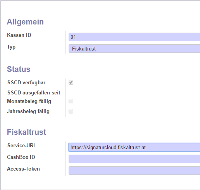Screen dimensions: 200x190
Task: Click the Typ field label
Action: click(11, 47)
